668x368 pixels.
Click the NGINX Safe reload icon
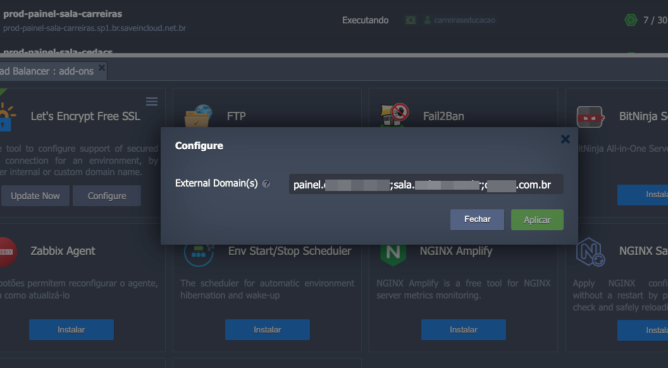[x=590, y=252]
